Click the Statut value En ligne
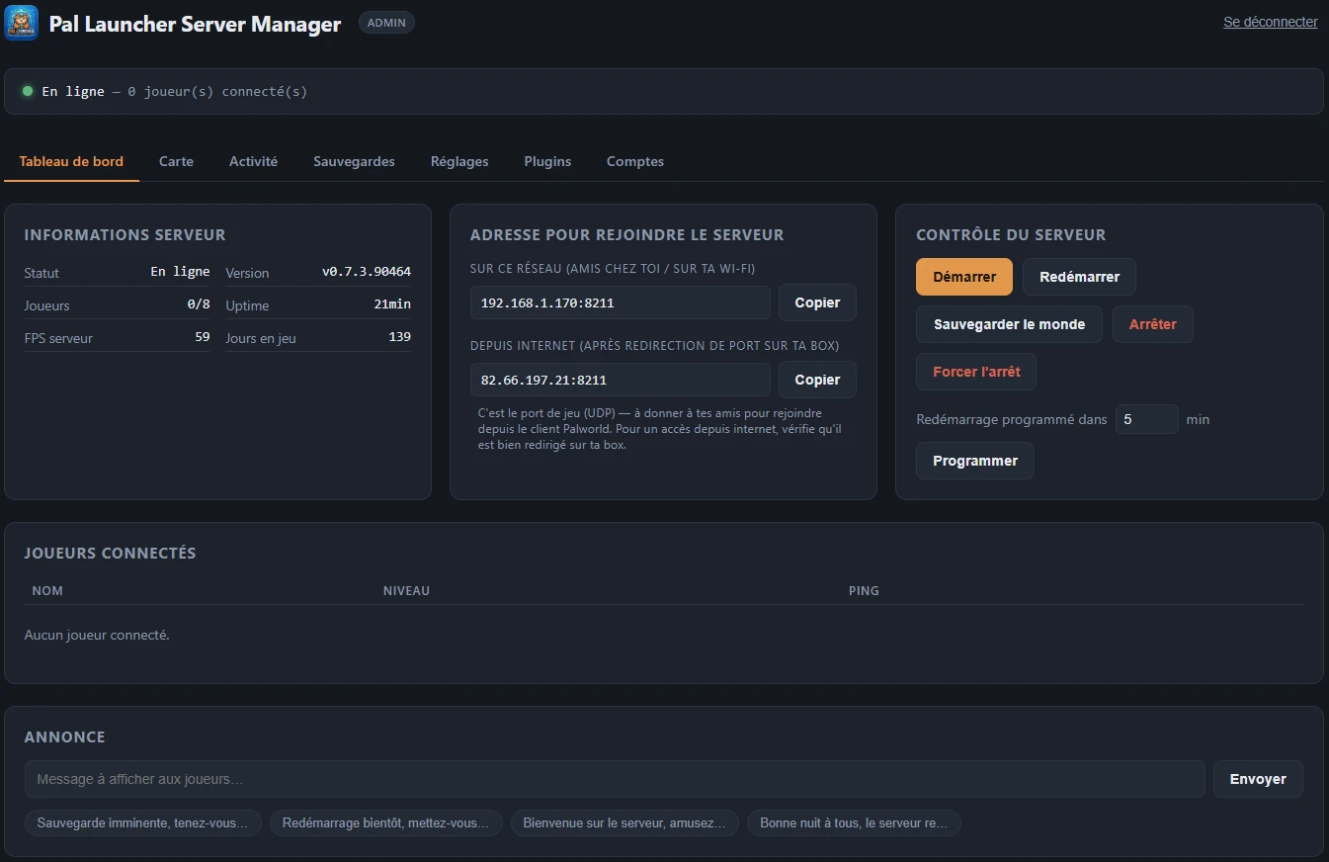 coord(180,272)
